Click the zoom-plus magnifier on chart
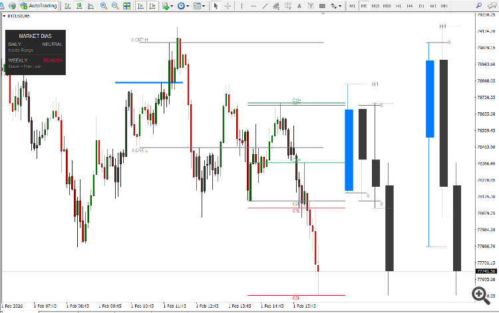Image resolution: width=499 pixels, height=313 pixels. pyautogui.click(x=480, y=295)
